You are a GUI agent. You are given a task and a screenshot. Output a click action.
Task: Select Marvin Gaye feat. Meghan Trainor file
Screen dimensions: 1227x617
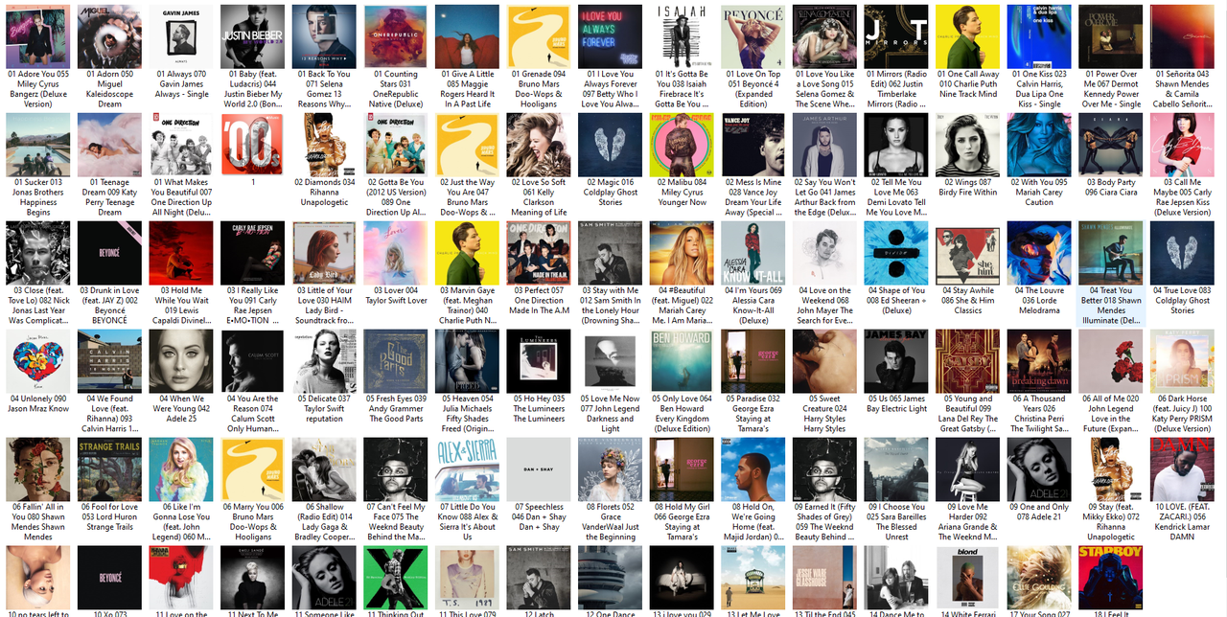[467, 274]
